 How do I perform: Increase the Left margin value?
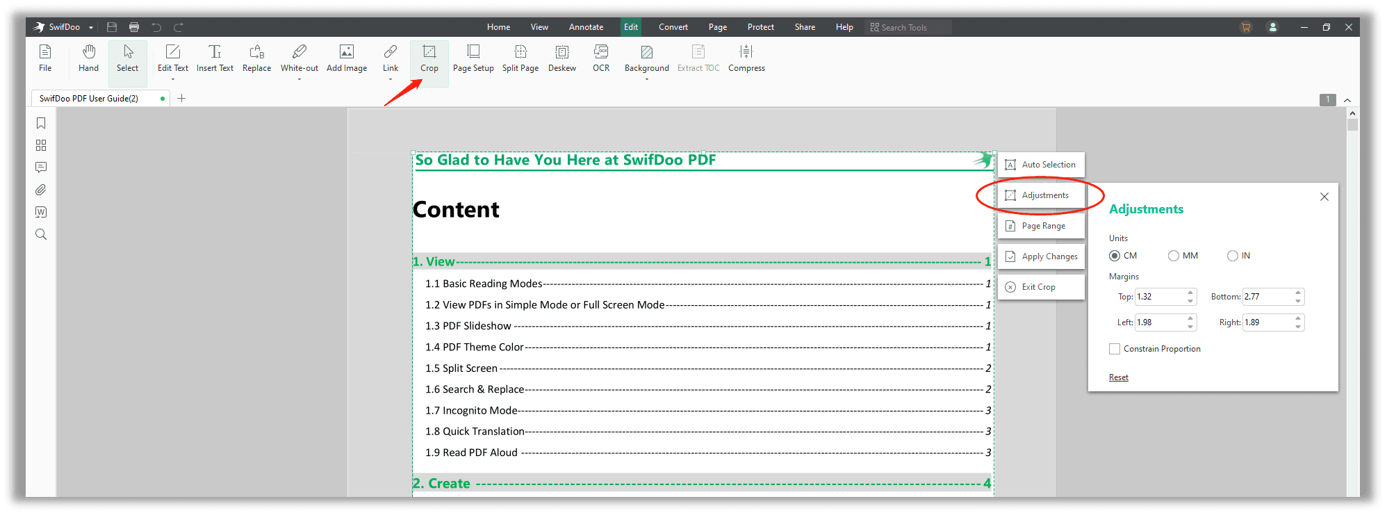click(x=1190, y=318)
